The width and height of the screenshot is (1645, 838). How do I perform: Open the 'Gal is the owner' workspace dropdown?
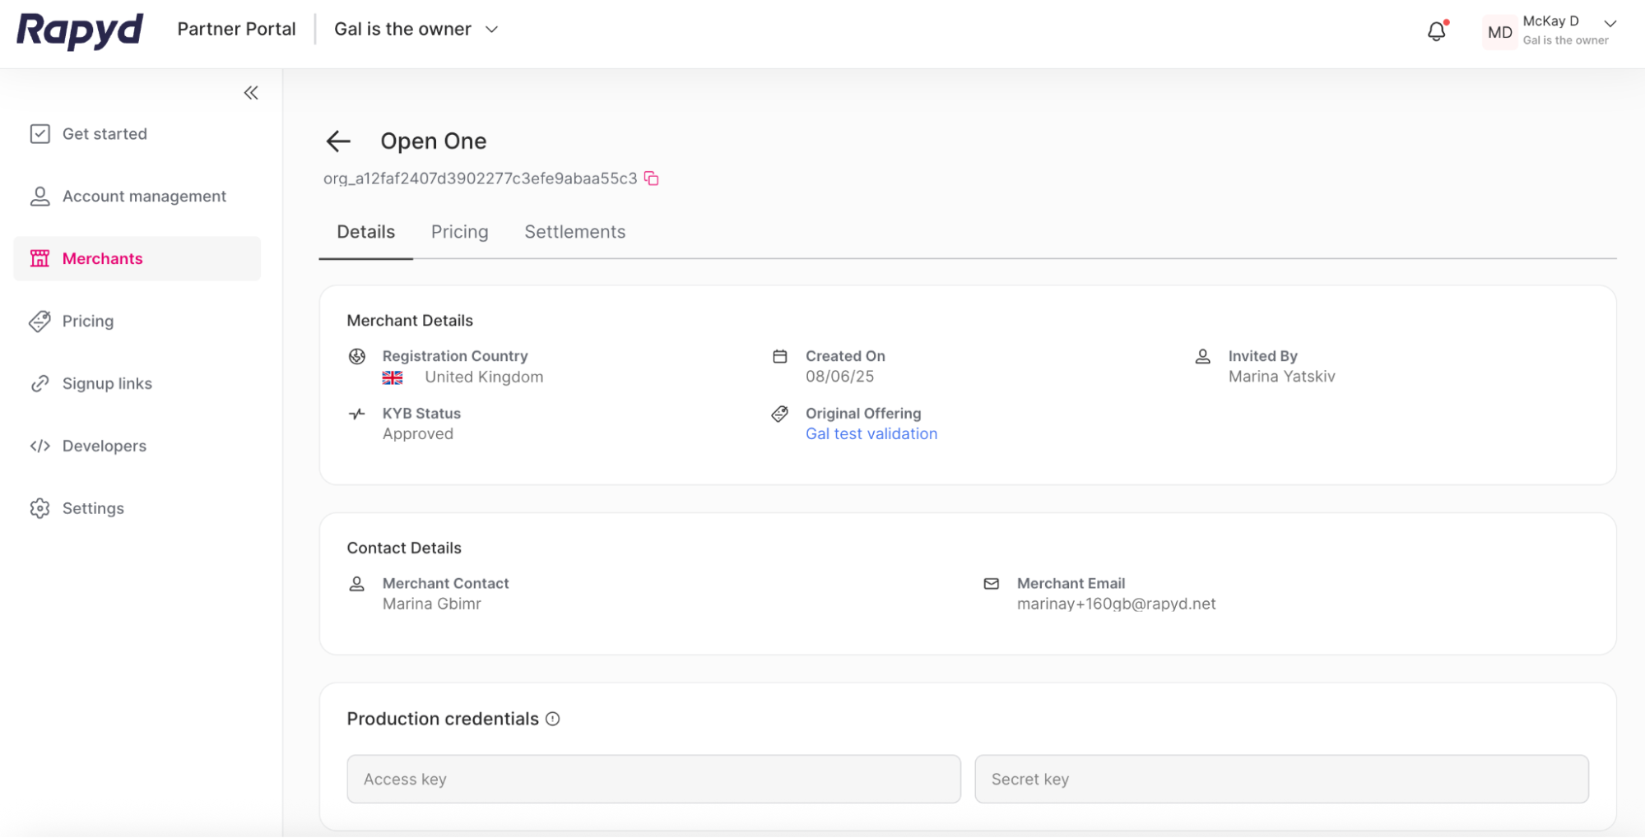[416, 29]
